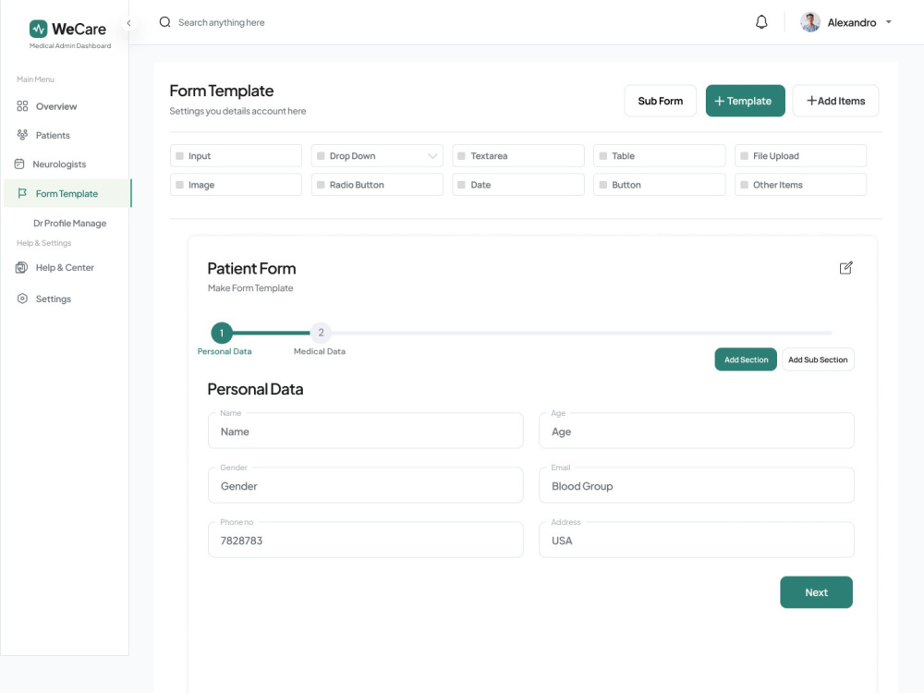Click the Personal Data section heading
This screenshot has height=693, width=924.
[x=255, y=390]
